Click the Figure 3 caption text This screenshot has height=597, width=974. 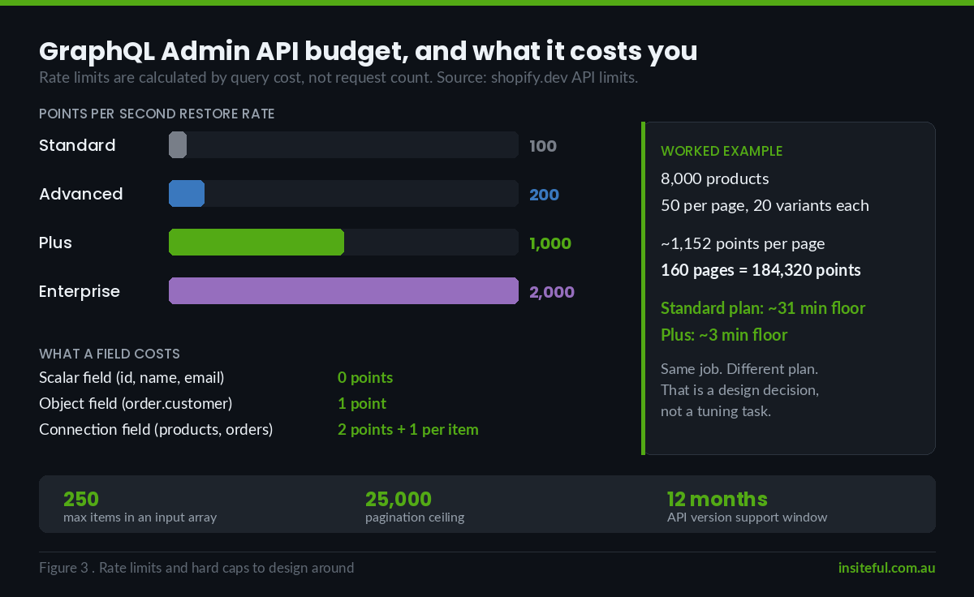(196, 568)
